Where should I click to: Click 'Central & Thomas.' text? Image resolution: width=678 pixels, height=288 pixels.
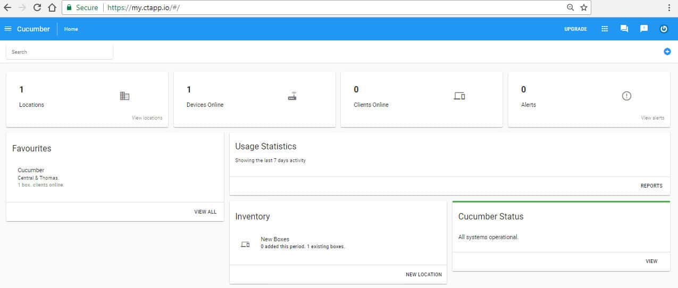tap(38, 178)
